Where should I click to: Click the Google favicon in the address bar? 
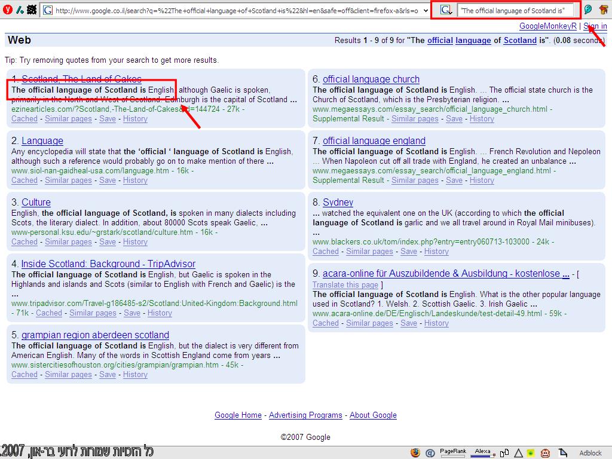point(48,11)
